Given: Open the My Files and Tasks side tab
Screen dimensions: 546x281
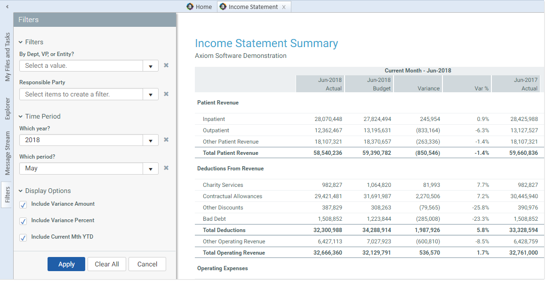Looking at the screenshot, I should pyautogui.click(x=8, y=57).
